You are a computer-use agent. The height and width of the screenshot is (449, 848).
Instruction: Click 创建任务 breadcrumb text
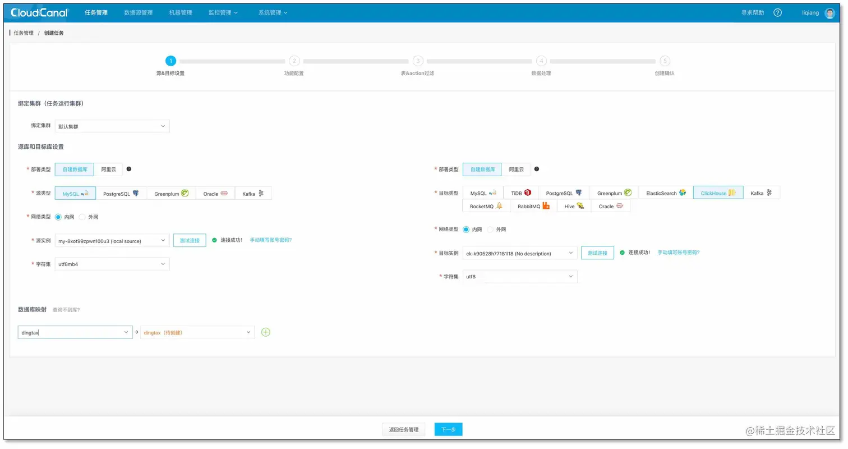point(54,33)
